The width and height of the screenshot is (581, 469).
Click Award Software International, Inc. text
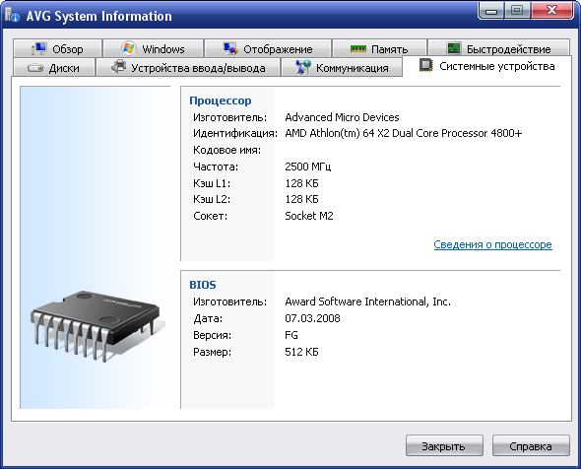[368, 301]
